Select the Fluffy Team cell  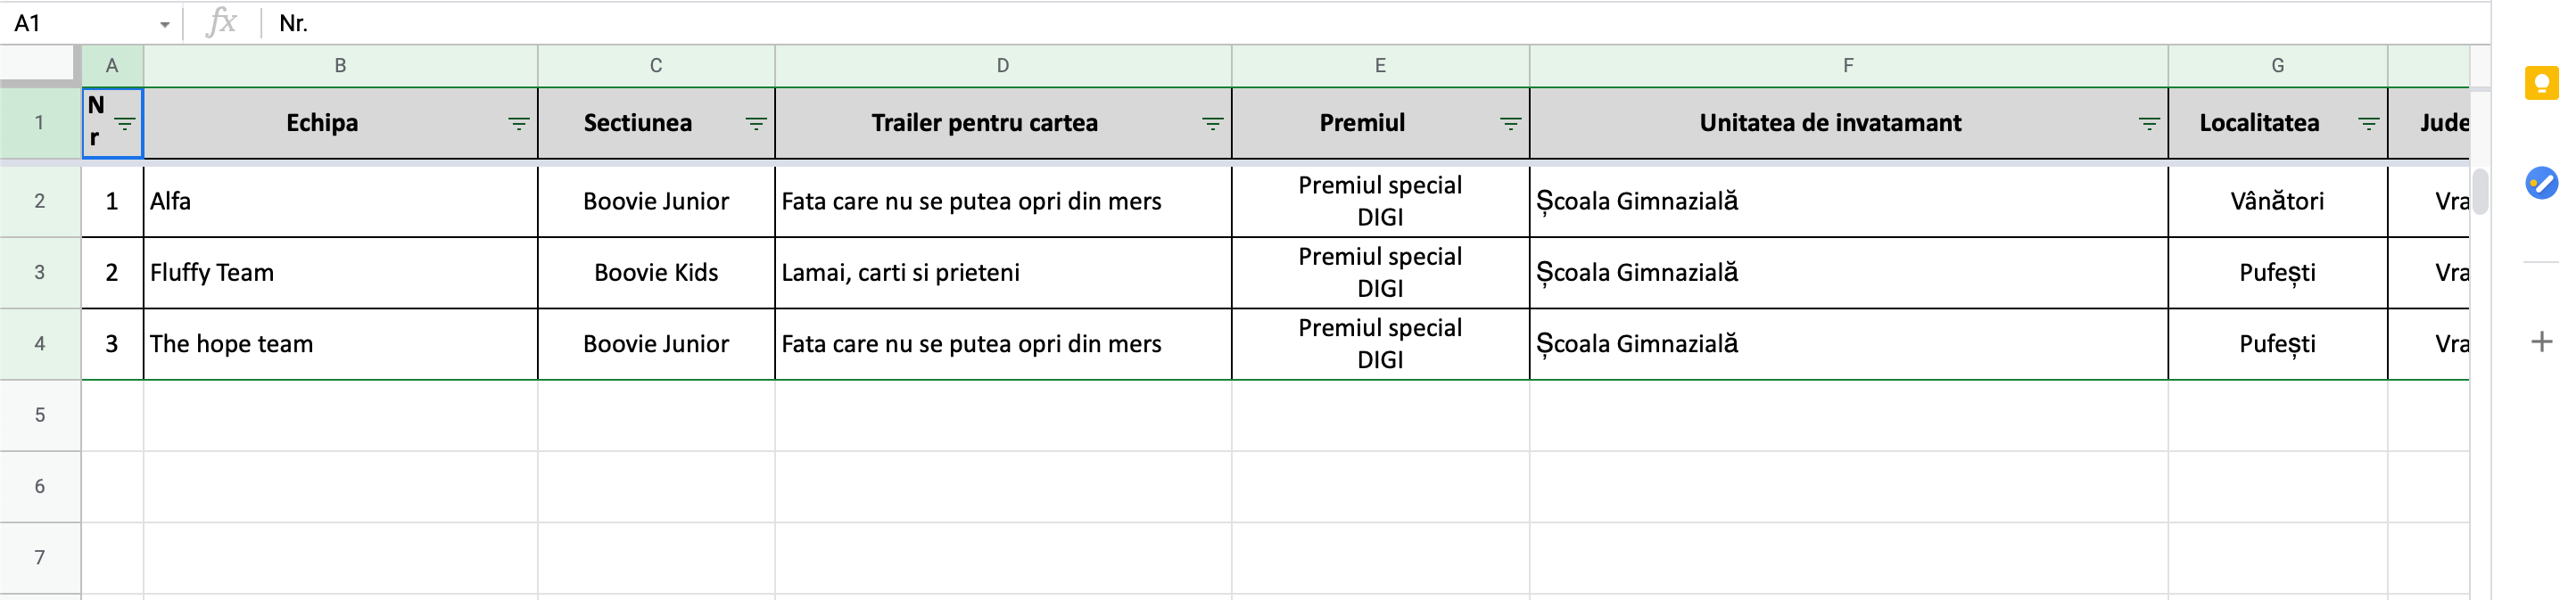(x=340, y=273)
